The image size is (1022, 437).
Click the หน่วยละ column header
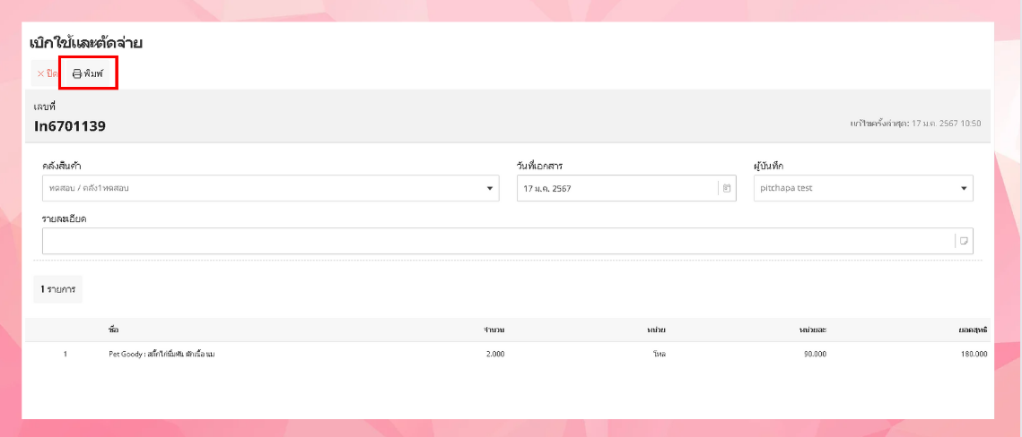(812, 330)
